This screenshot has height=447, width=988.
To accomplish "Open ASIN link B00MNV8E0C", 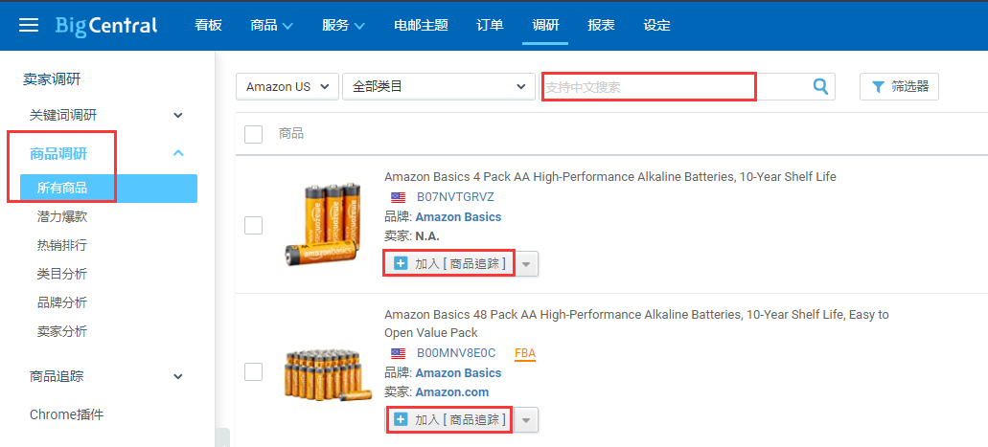I will click(456, 353).
